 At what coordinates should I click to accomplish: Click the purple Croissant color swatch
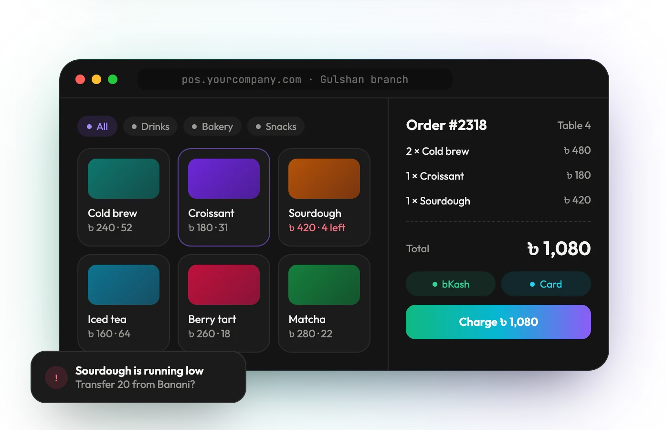pos(224,179)
